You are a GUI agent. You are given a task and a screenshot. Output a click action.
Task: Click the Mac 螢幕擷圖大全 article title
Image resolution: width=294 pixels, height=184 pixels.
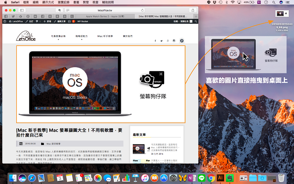[69, 132]
